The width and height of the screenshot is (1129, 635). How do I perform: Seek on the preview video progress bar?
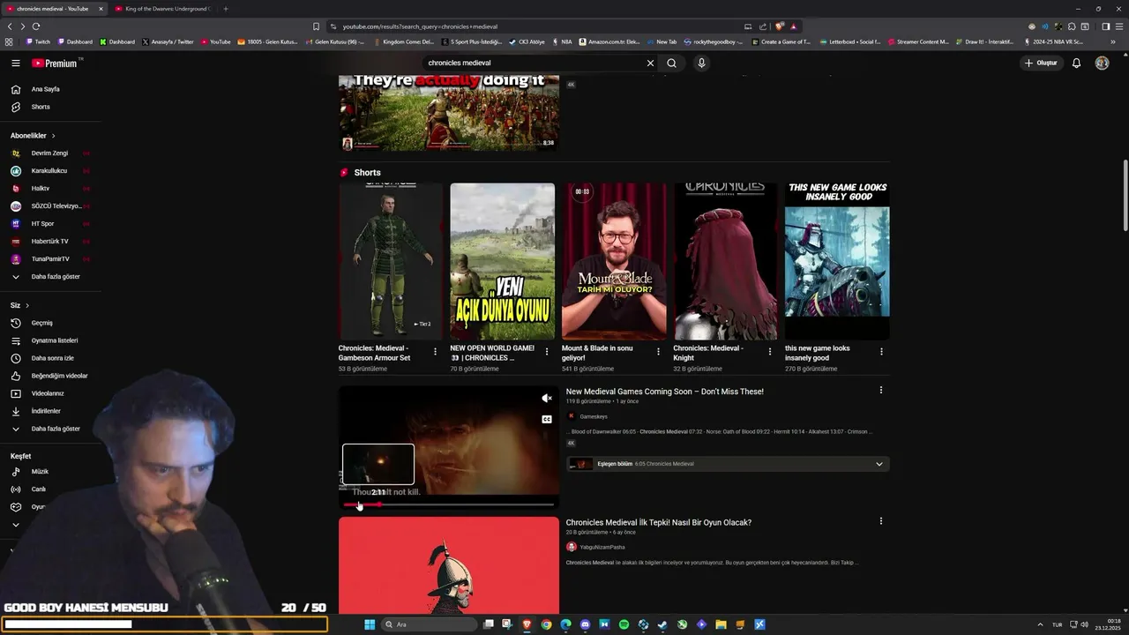(449, 504)
